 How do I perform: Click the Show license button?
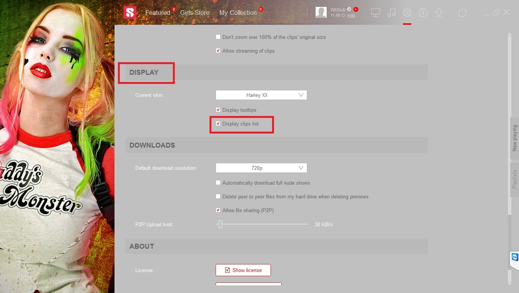243,270
